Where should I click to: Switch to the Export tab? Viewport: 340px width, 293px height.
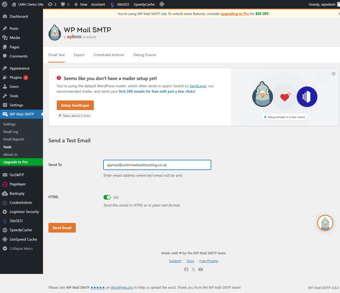click(79, 55)
